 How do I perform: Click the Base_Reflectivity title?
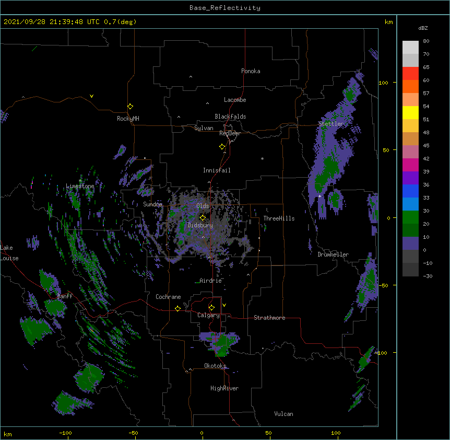click(x=225, y=8)
